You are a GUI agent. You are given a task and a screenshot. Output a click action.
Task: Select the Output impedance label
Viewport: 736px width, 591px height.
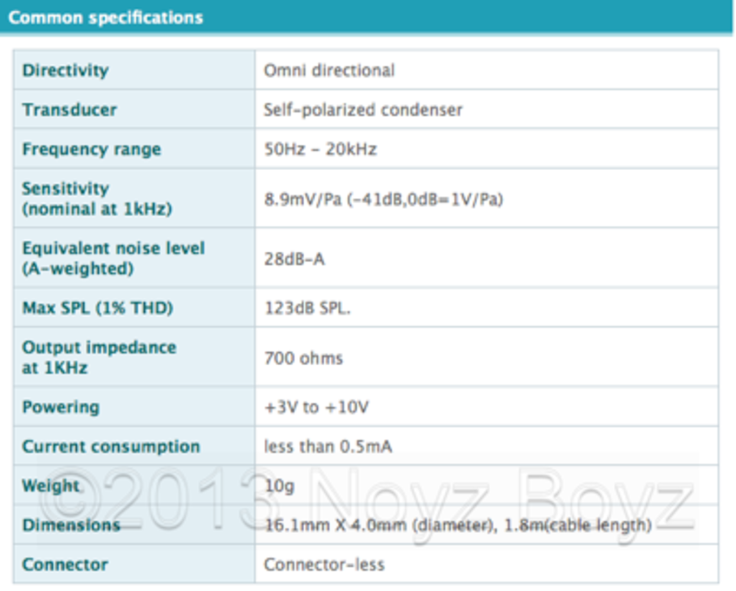[x=99, y=357]
